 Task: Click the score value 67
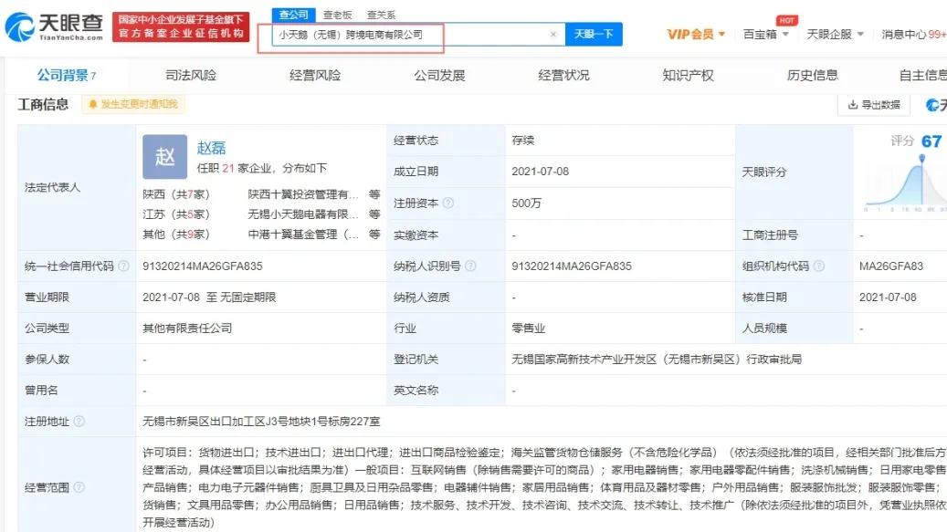931,141
